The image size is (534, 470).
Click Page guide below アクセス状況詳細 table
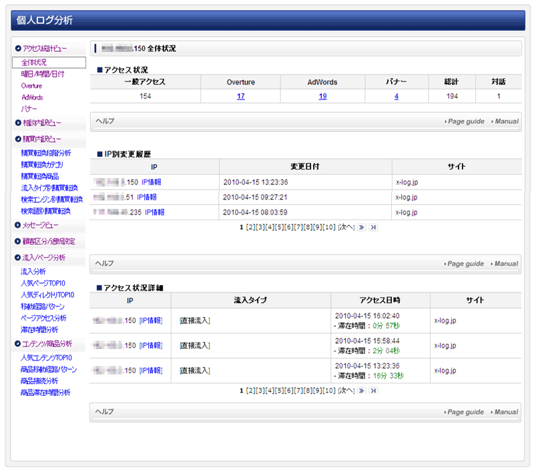pyautogui.click(x=465, y=412)
